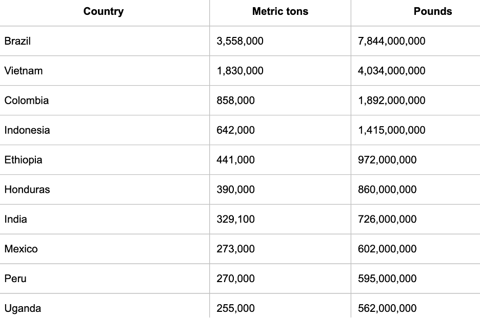Image resolution: width=480 pixels, height=318 pixels.
Task: Select India's 329,100 metric tons value
Action: pos(236,220)
